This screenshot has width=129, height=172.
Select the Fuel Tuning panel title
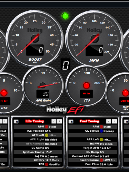coord(89,121)
